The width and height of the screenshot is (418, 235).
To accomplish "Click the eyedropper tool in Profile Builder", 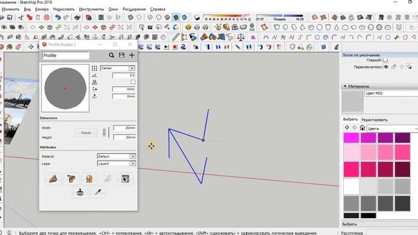I will (x=98, y=192).
